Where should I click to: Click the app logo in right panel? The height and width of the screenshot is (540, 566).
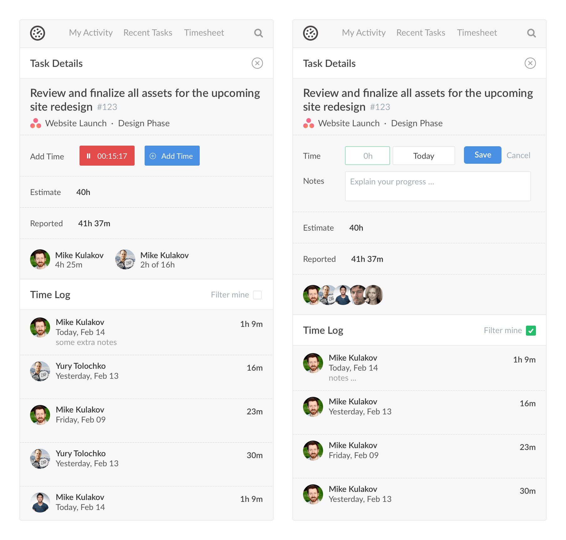pos(311,33)
